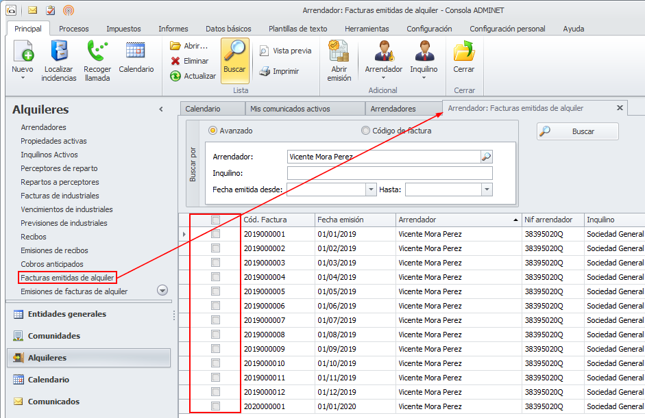Screen dimensions: 645x418
Task: Select the Avanzado radio button
Action: pos(212,131)
